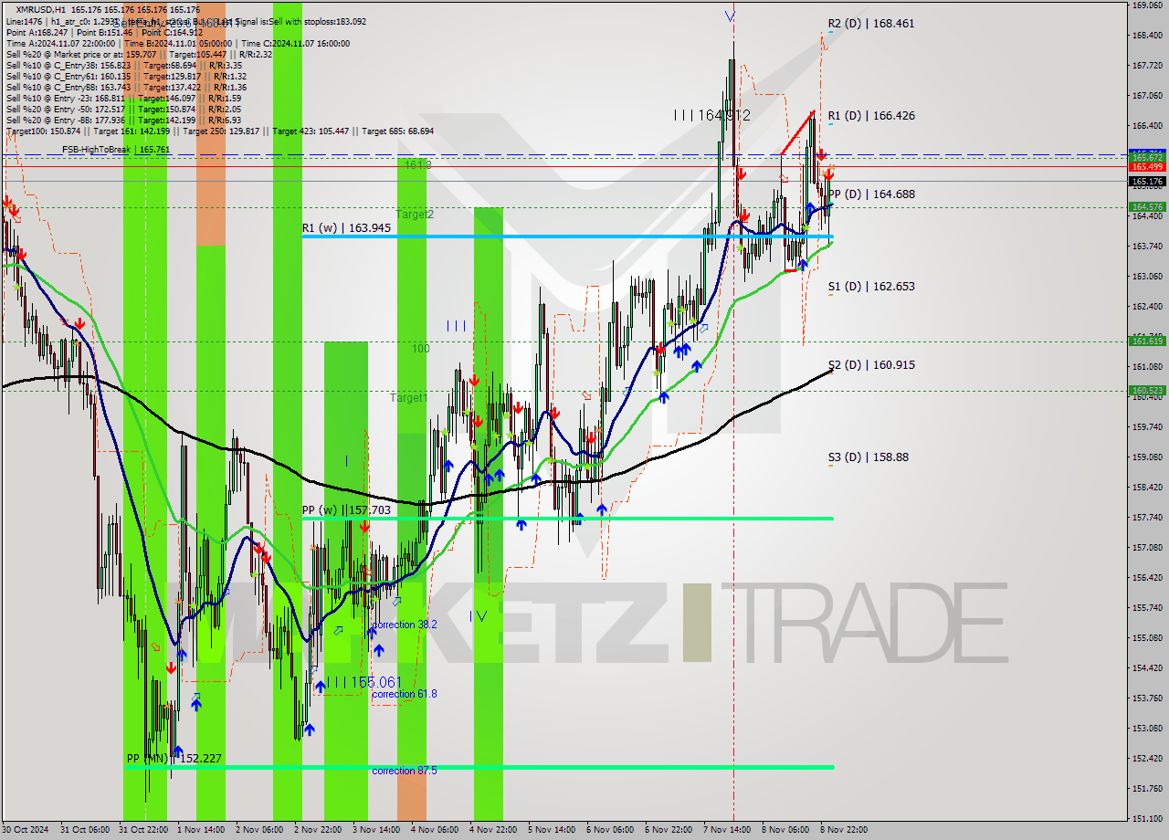The width and height of the screenshot is (1169, 840).
Task: Click the 7 Nov 14:00 time axis label
Action: 726,830
